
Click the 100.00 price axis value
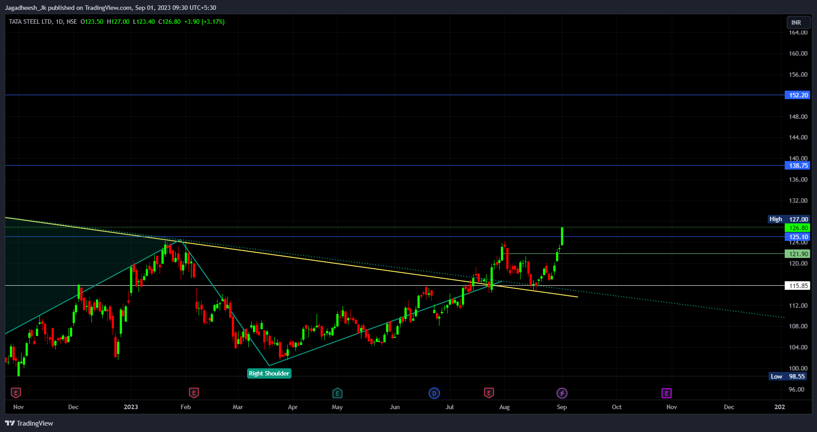(x=798, y=368)
